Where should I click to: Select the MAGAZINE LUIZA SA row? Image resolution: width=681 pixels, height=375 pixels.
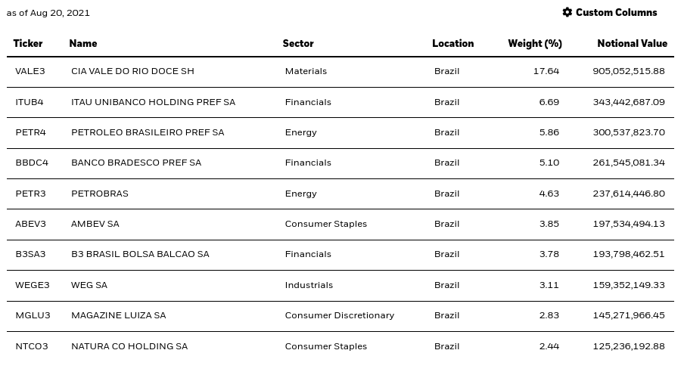pos(340,316)
